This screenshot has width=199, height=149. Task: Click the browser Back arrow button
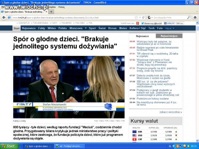4,17
